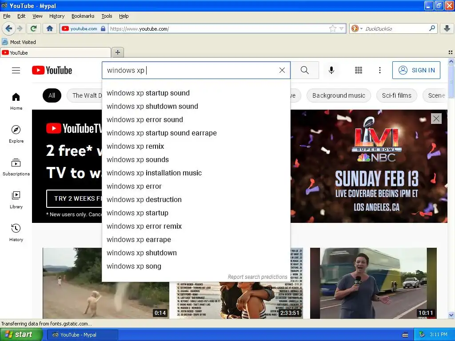Toggle the YouTube hamburger guide menu
Viewport: 455px width, 341px height.
pyautogui.click(x=16, y=71)
